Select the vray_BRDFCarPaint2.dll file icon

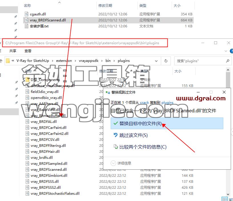(27, 133)
